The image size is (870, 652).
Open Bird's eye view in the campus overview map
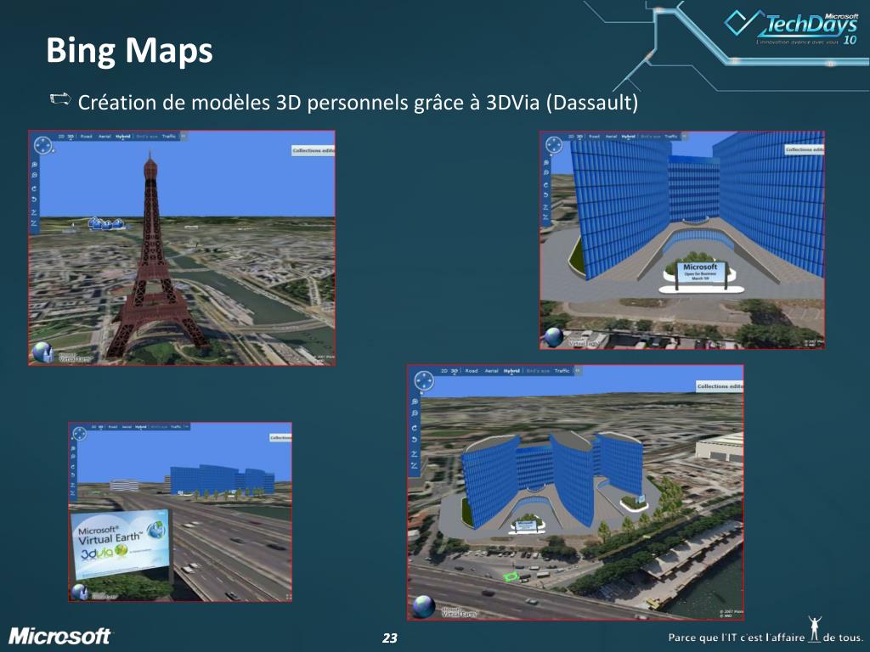(x=537, y=371)
